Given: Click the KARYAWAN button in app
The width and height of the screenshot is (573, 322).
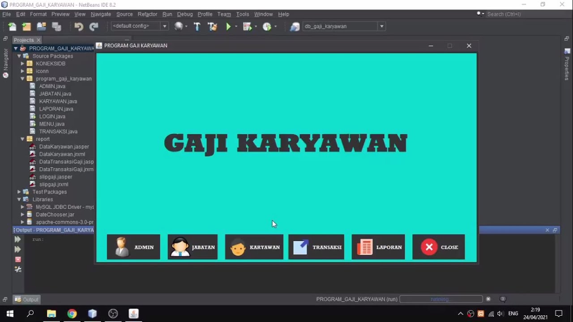Looking at the screenshot, I should pos(254,247).
